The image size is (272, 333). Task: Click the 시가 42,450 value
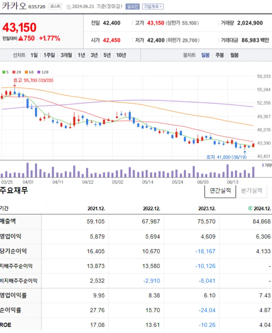[x=112, y=40]
